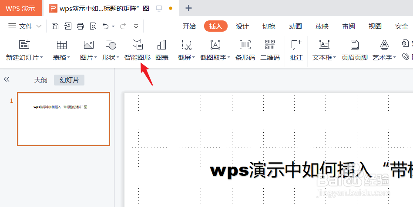The width and height of the screenshot is (413, 207).
Task: Open the 艺术字 dropdown label
Action: [x=385, y=58]
